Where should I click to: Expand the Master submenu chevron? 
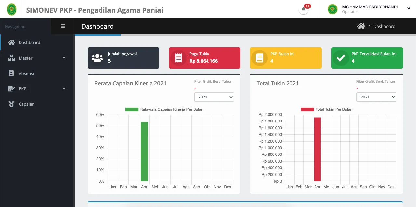pos(64,58)
